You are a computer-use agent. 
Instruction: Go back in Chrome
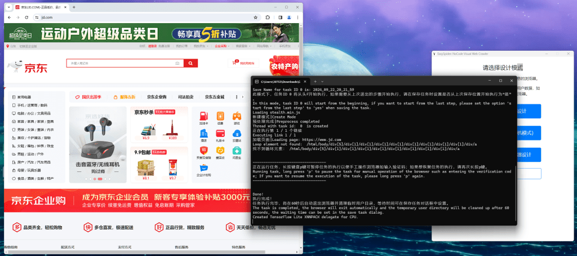pos(10,17)
